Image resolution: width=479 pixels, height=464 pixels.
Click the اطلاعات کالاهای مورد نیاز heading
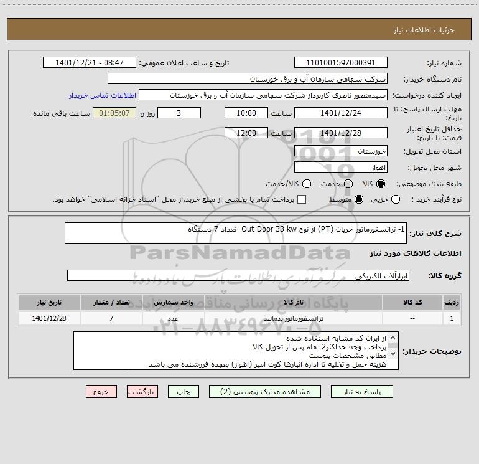pos(415,253)
